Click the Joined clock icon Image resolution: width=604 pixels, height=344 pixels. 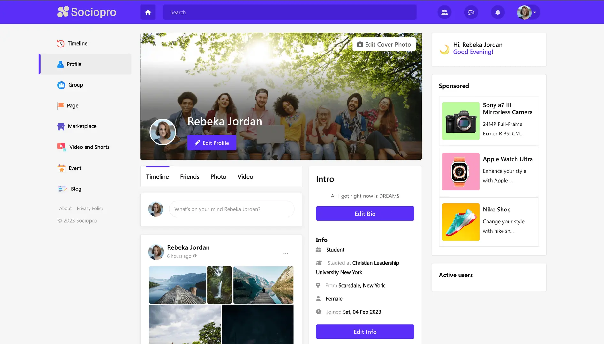click(319, 312)
